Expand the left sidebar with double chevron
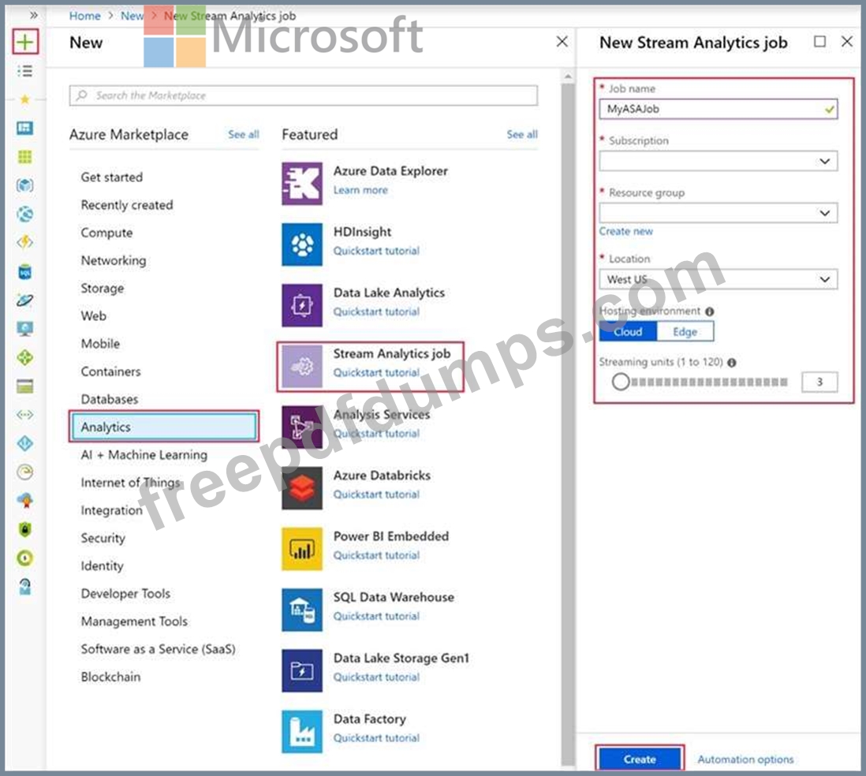 (34, 15)
